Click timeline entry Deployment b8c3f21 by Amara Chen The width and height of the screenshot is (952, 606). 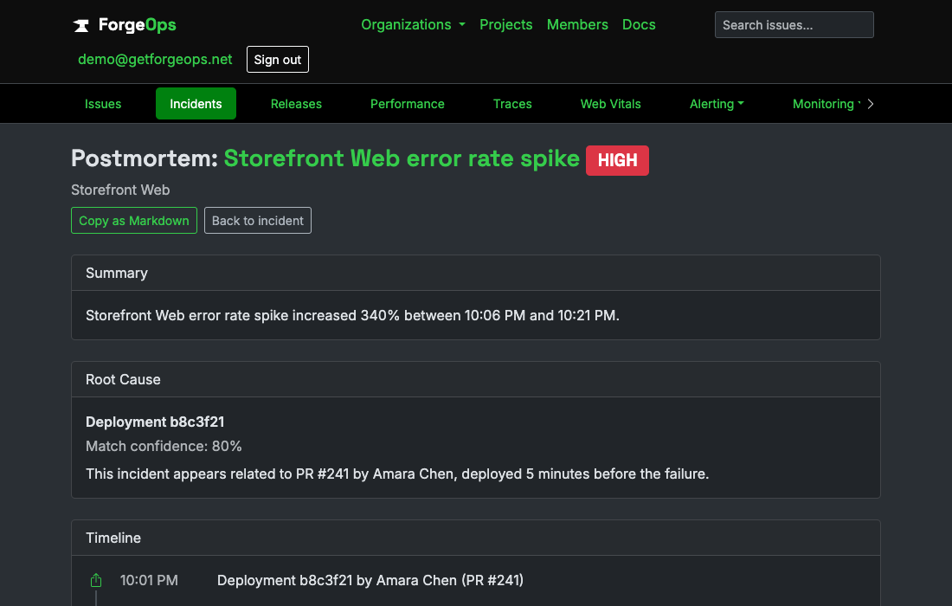[370, 581]
